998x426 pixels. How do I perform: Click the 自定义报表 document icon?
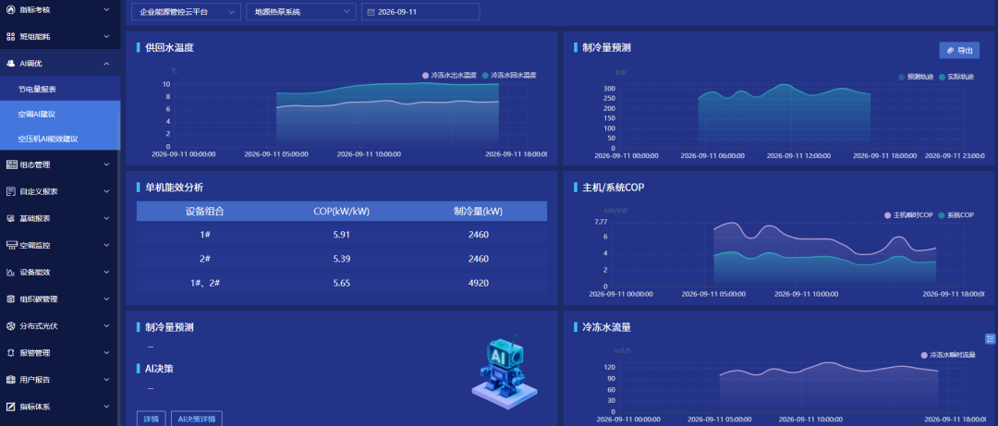(11, 191)
